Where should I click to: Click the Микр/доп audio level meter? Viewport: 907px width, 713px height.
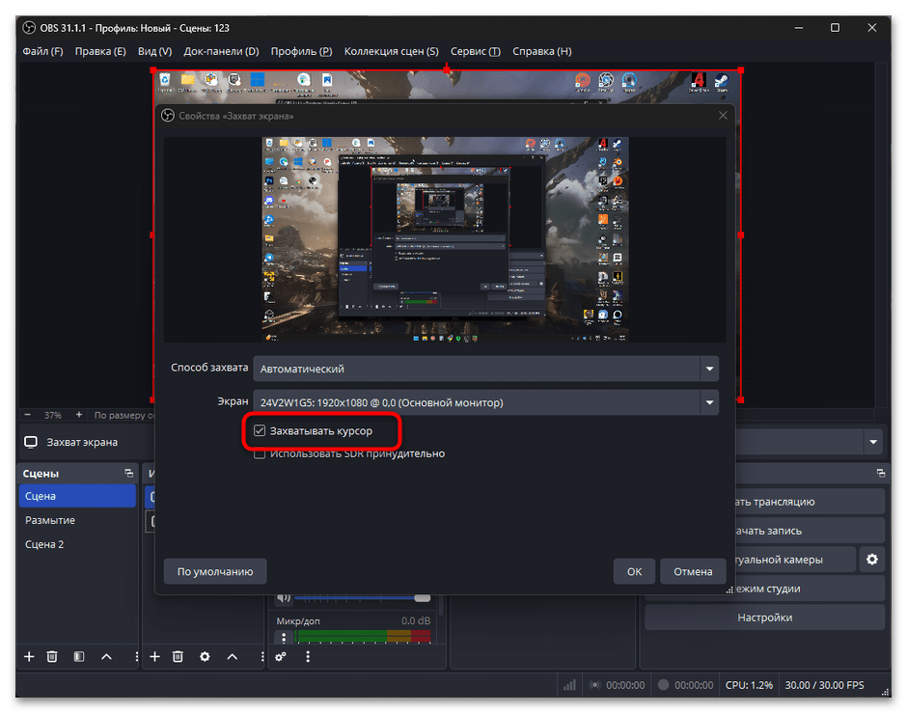click(362, 637)
